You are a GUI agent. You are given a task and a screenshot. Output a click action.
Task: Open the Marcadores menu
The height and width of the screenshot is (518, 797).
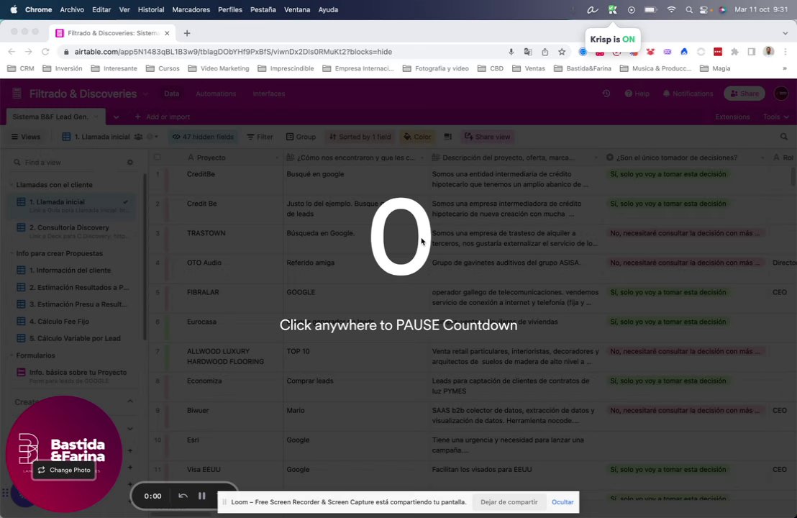pos(191,9)
